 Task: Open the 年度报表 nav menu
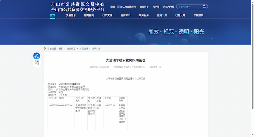(198, 15)
